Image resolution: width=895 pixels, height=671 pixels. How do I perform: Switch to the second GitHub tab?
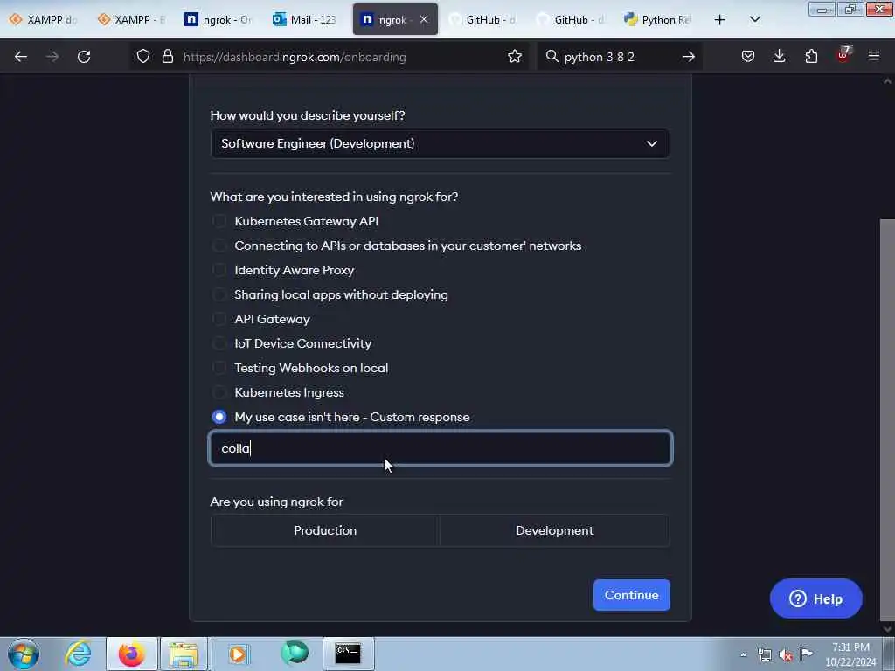click(x=571, y=20)
